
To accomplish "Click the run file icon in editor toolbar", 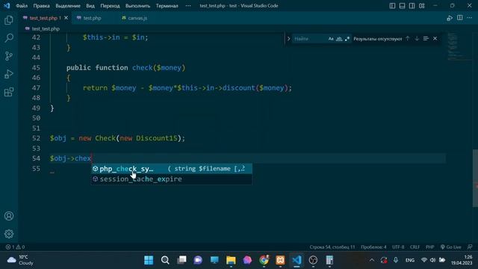I will coord(450,18).
